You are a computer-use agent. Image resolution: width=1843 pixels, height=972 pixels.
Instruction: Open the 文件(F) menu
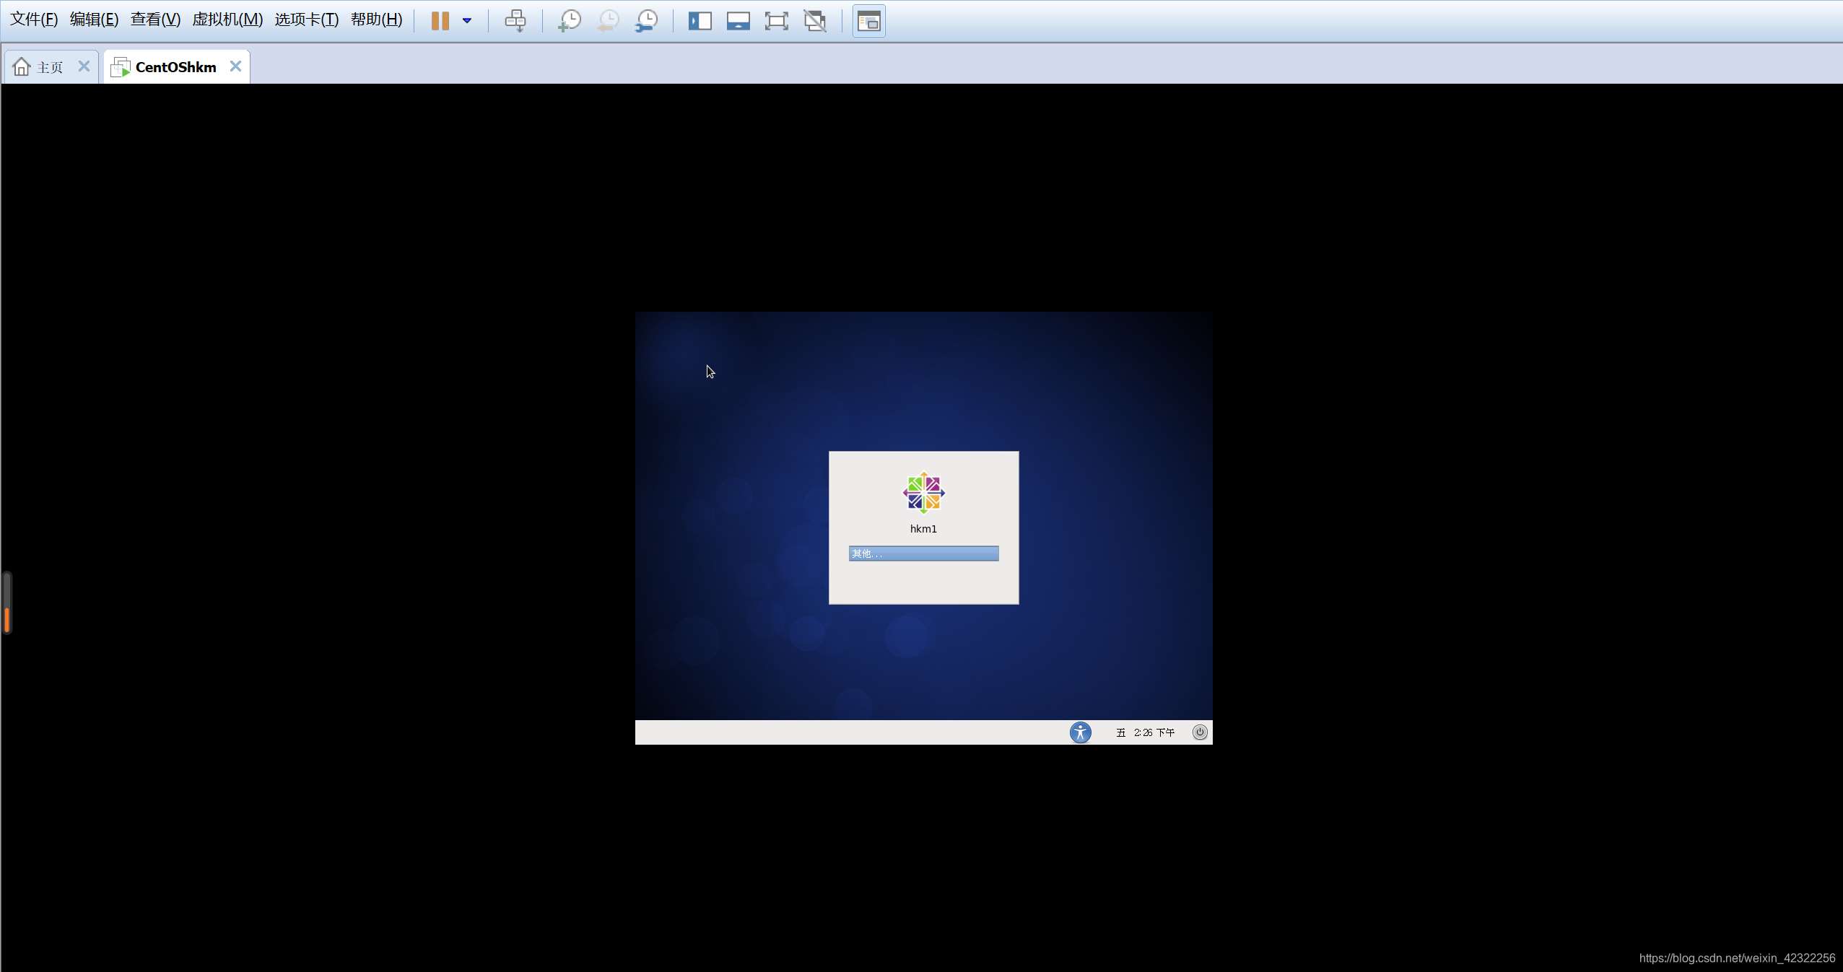(34, 19)
